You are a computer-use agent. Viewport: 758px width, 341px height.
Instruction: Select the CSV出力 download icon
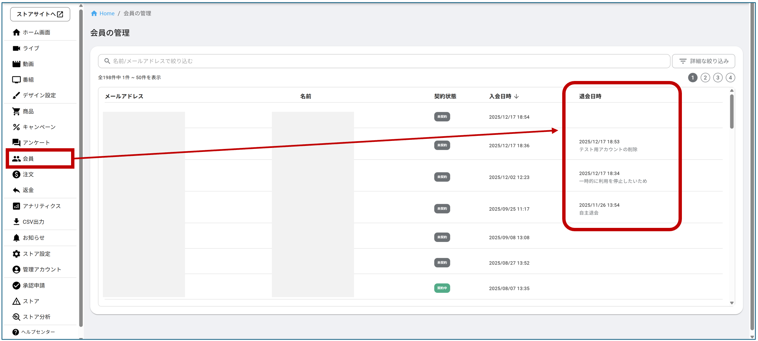point(16,222)
